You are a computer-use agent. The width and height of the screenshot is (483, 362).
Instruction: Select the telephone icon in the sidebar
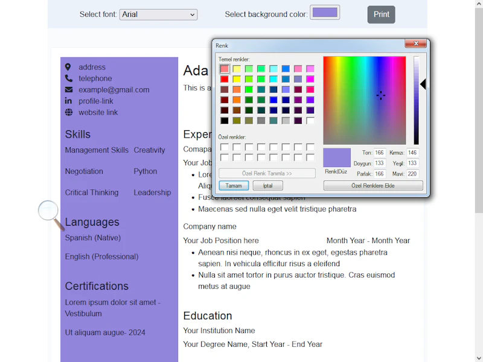68,78
